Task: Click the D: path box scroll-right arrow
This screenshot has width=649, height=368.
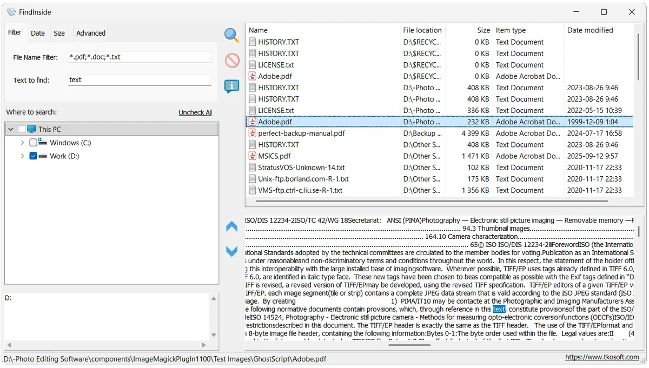Action: [x=204, y=345]
